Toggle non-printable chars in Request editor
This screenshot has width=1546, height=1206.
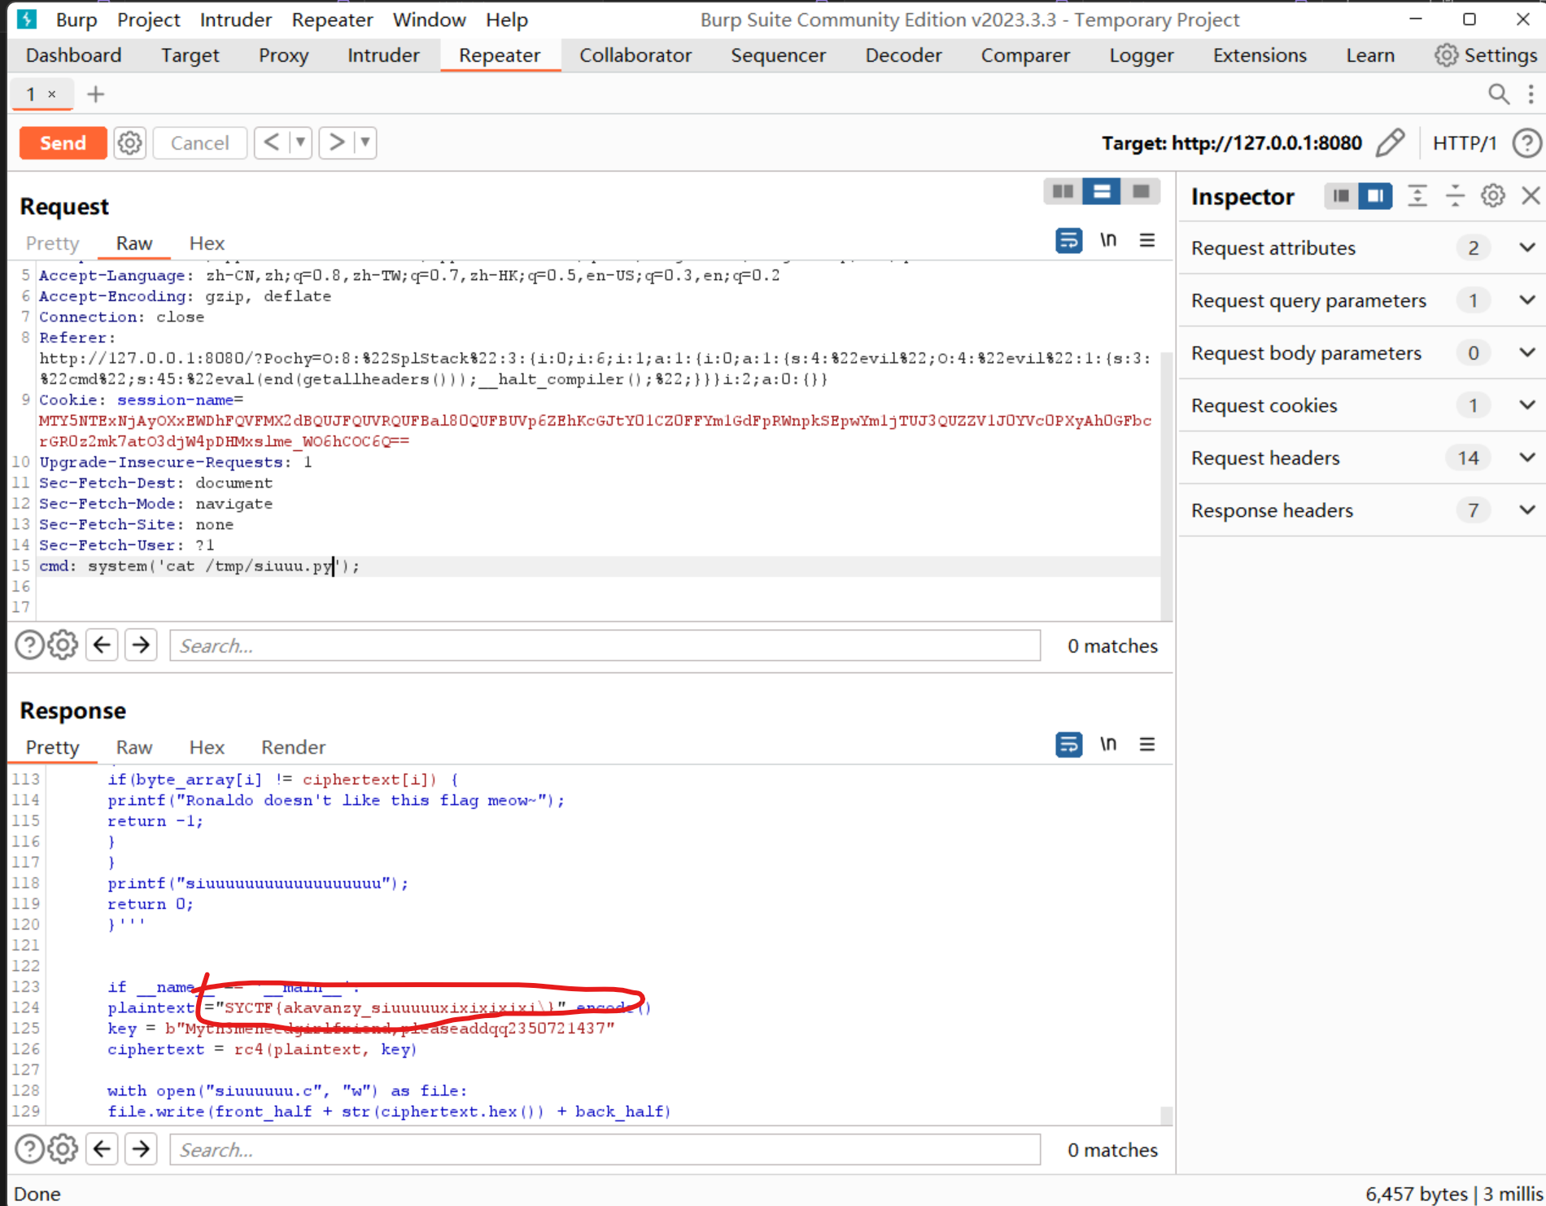pyautogui.click(x=1108, y=240)
